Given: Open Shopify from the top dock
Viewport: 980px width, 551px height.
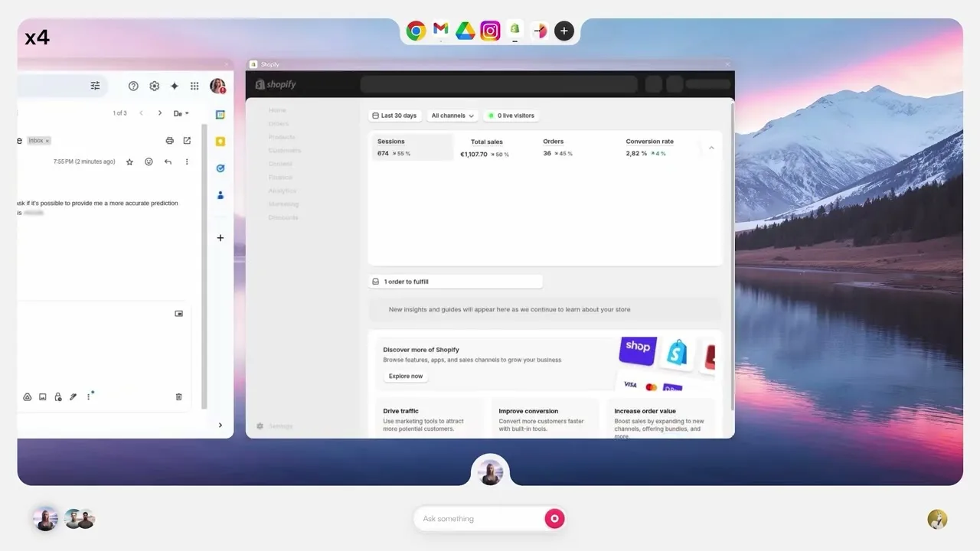Looking at the screenshot, I should [515, 30].
